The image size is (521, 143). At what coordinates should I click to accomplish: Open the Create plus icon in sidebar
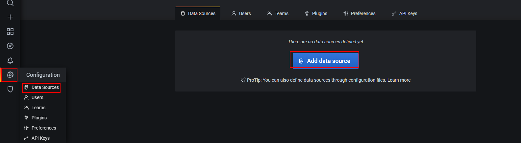tap(10, 17)
